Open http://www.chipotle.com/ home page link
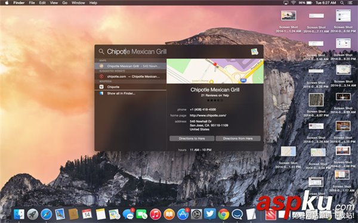The image size is (358, 223). tap(208, 116)
